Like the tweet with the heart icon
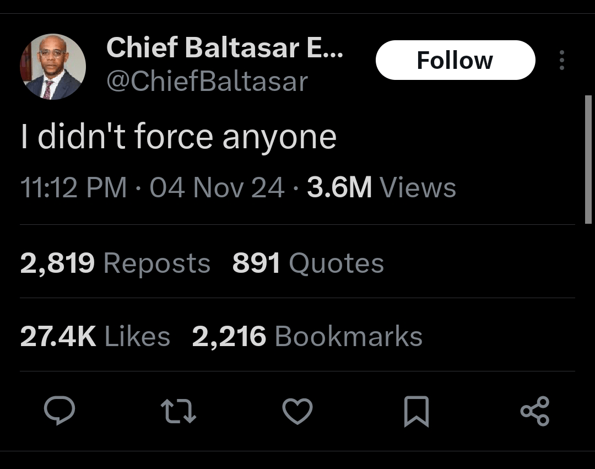The height and width of the screenshot is (469, 595). [297, 411]
